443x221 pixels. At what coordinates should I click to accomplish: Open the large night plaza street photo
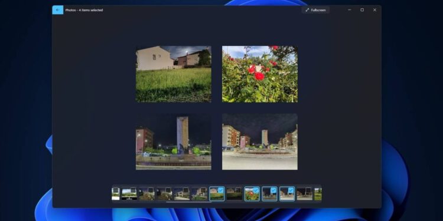pyautogui.click(x=260, y=141)
